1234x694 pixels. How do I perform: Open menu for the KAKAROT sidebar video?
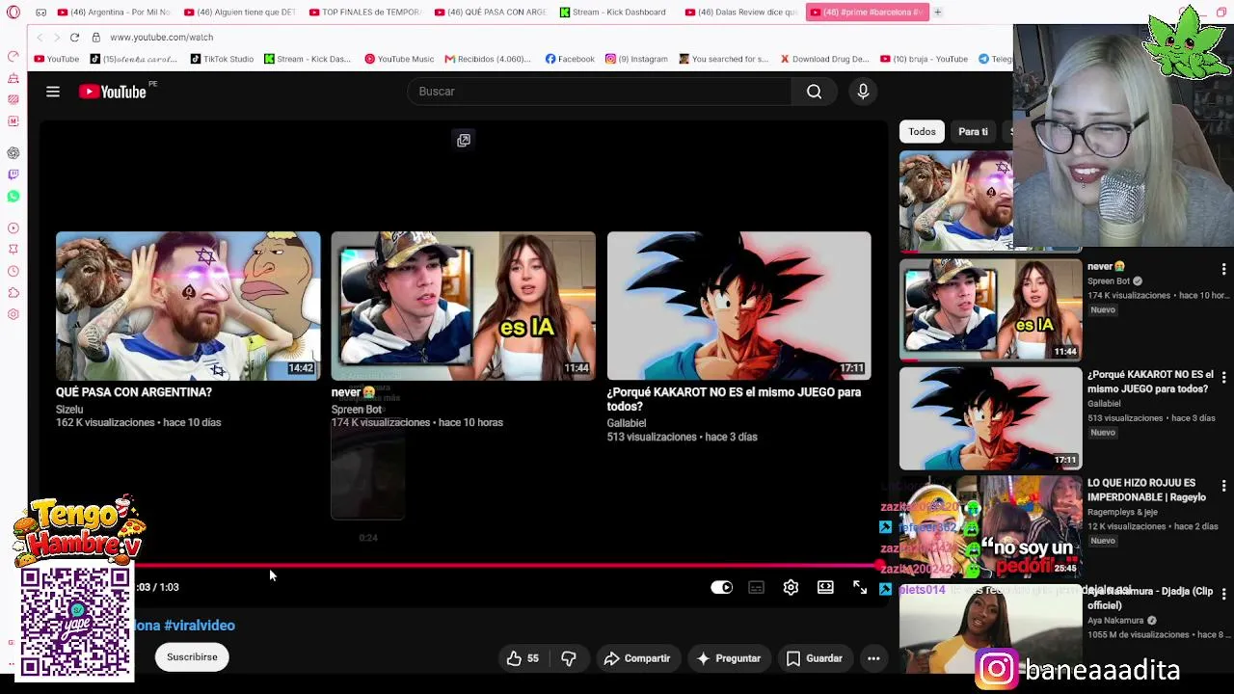tap(1223, 377)
